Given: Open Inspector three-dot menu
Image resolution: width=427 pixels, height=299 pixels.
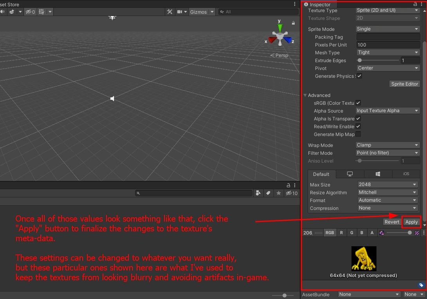Looking at the screenshot, I should [421, 4].
